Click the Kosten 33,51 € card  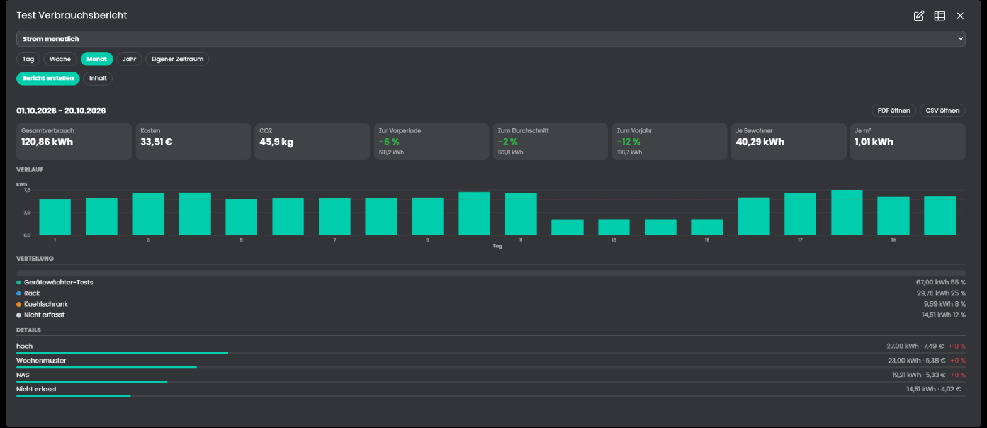click(x=193, y=142)
